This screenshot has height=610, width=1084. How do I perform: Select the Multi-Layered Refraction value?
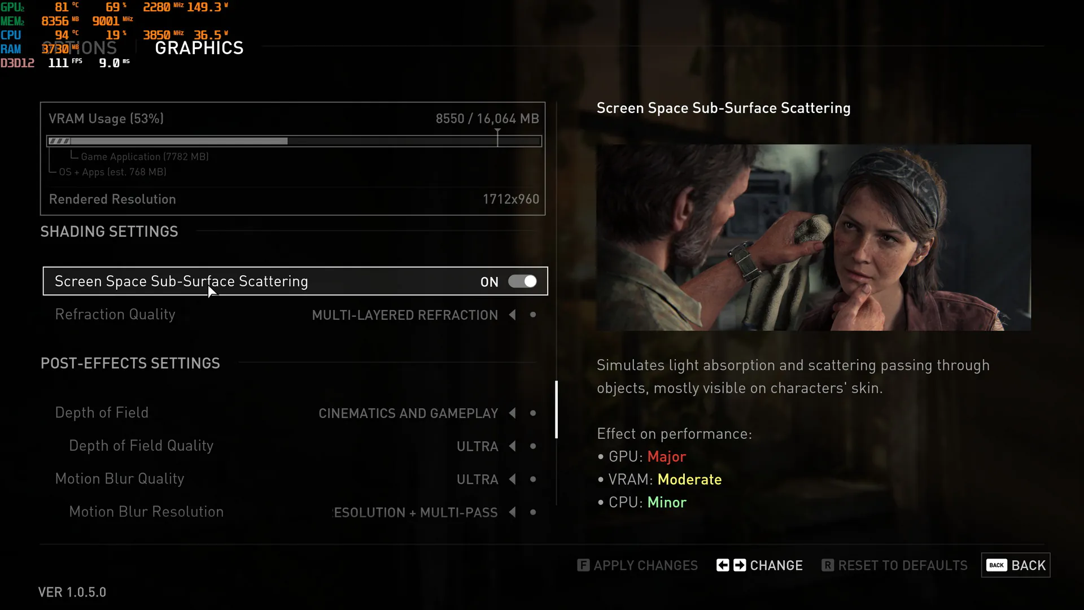(405, 315)
